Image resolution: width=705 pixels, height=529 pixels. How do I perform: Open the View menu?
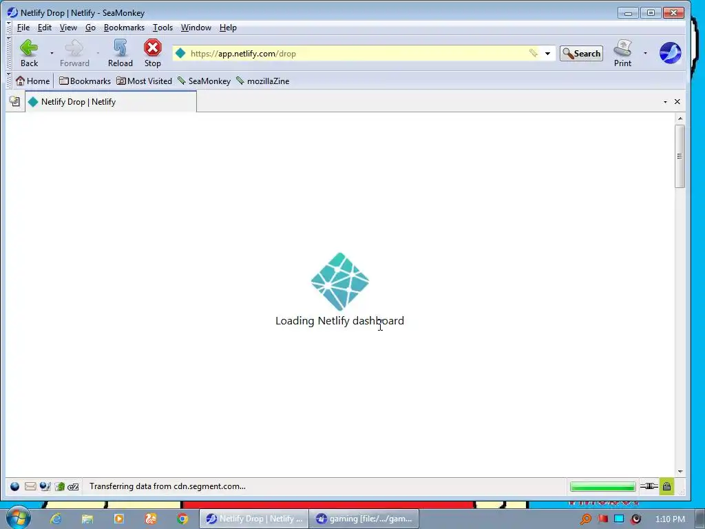click(68, 28)
